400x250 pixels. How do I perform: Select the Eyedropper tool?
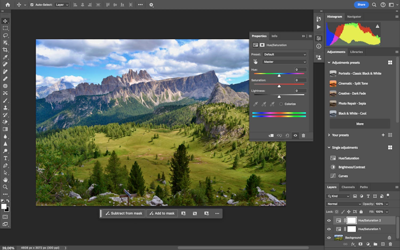click(5, 57)
